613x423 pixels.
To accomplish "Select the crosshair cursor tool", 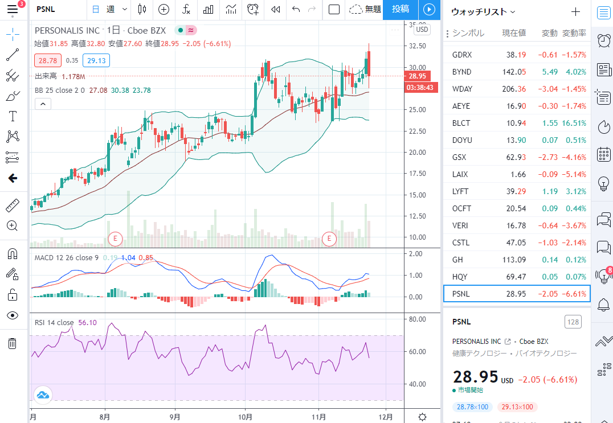I will tap(13, 34).
